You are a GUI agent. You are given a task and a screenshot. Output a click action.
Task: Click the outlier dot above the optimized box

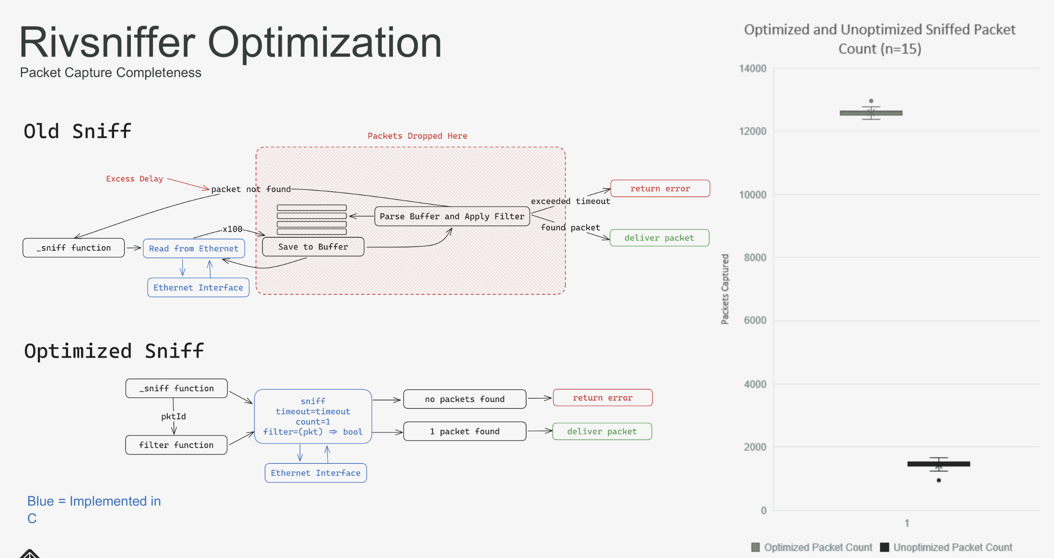[871, 101]
